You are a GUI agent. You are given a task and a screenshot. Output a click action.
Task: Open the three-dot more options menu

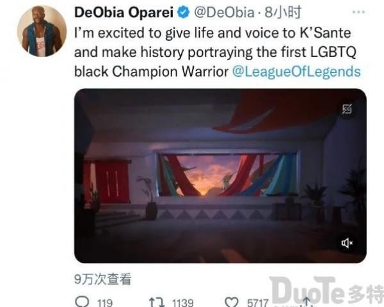tap(358, 12)
